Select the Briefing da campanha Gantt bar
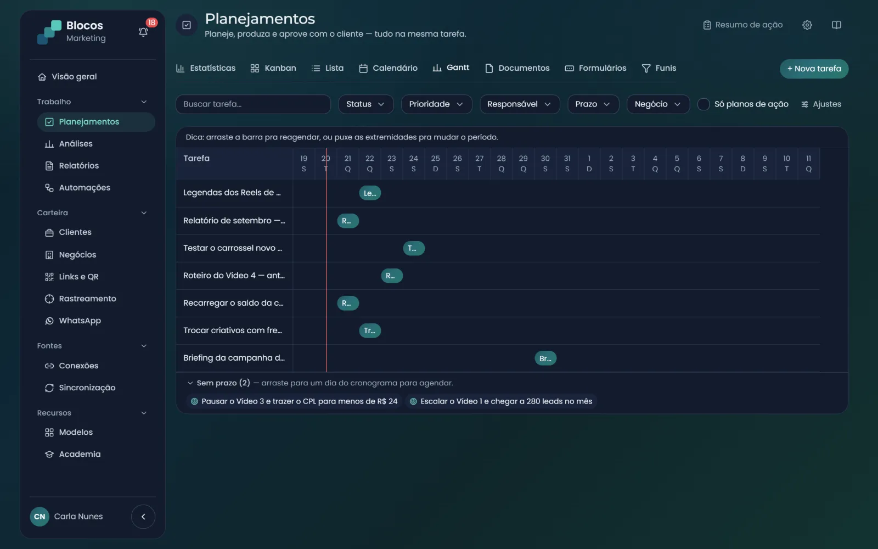The image size is (878, 549). point(545,358)
